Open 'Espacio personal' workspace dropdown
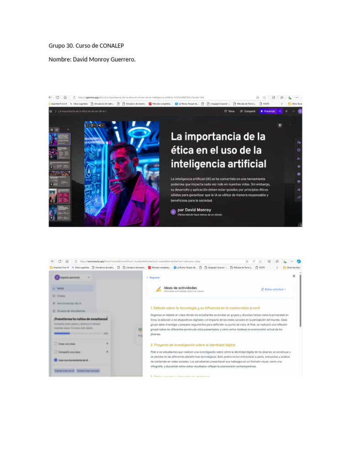 pos(72,277)
